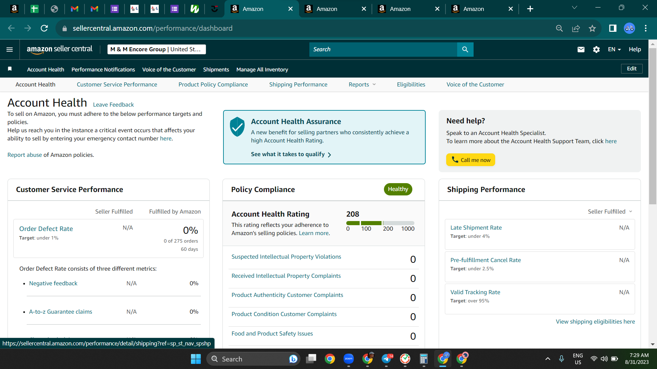The height and width of the screenshot is (369, 657).
Task: Click Leave Feedback link
Action: [x=113, y=105]
